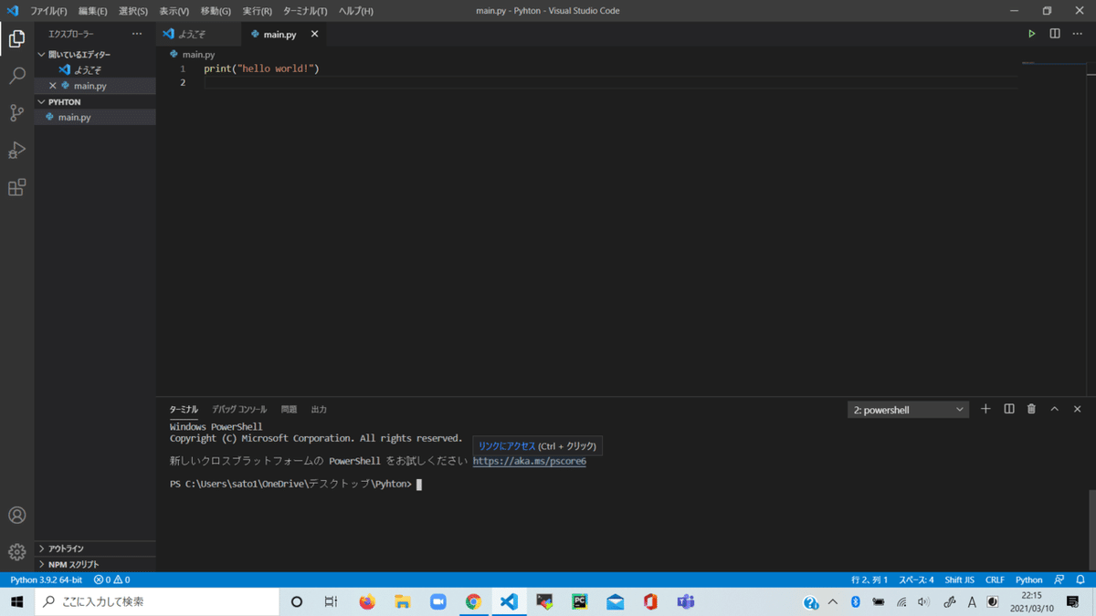Select the Terminal (ターミナル) panel tab
The image size is (1096, 616).
184,410
